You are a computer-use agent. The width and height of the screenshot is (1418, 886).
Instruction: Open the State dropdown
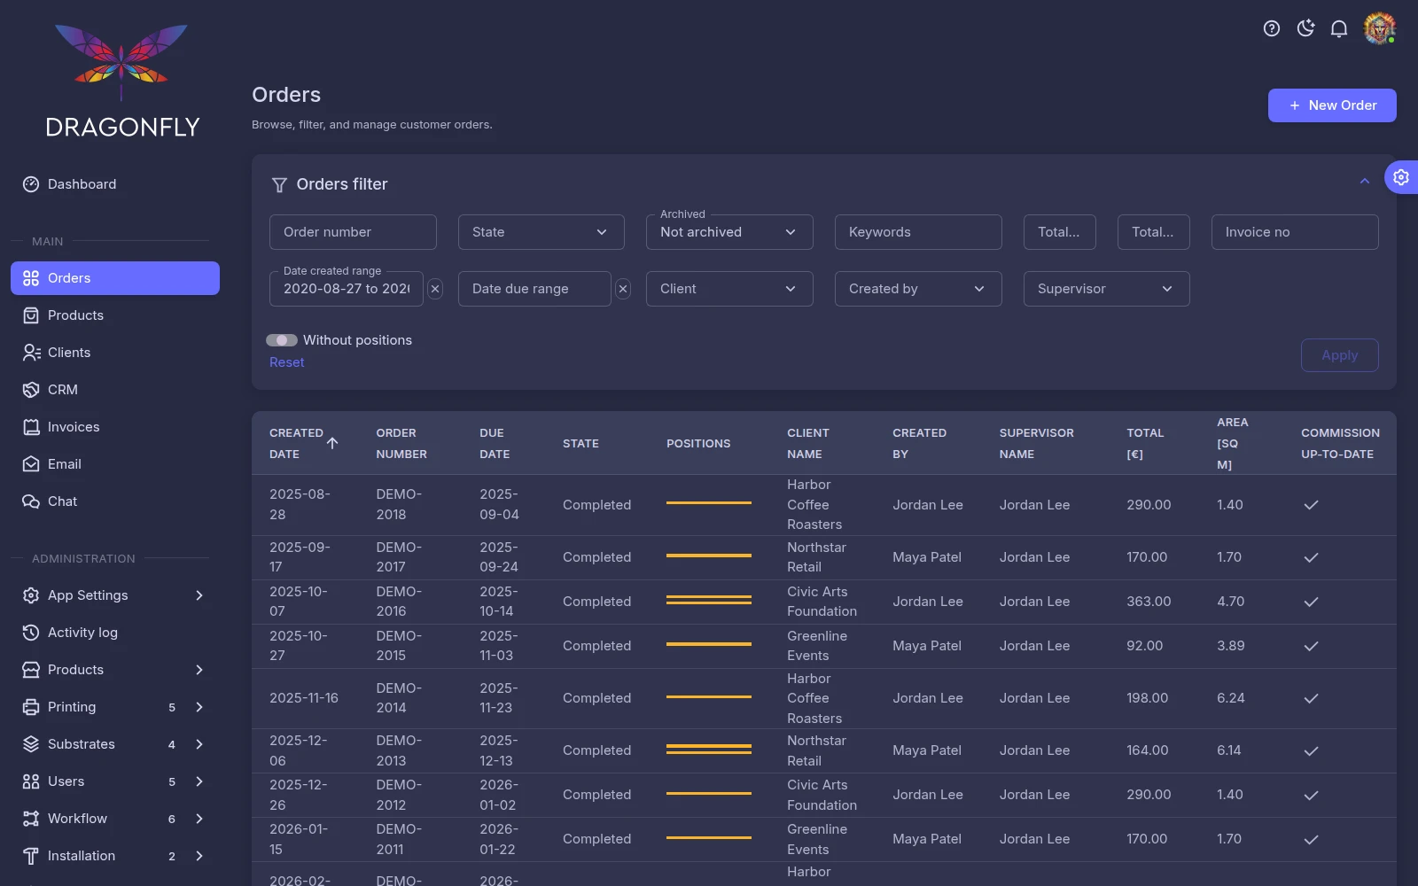[541, 232]
